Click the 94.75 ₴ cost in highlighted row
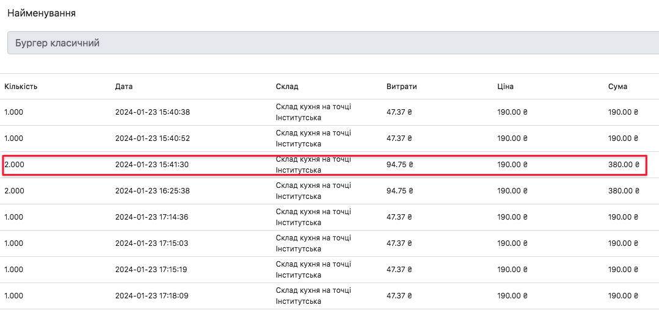Screen dimensions: 659x313 (x=400, y=165)
